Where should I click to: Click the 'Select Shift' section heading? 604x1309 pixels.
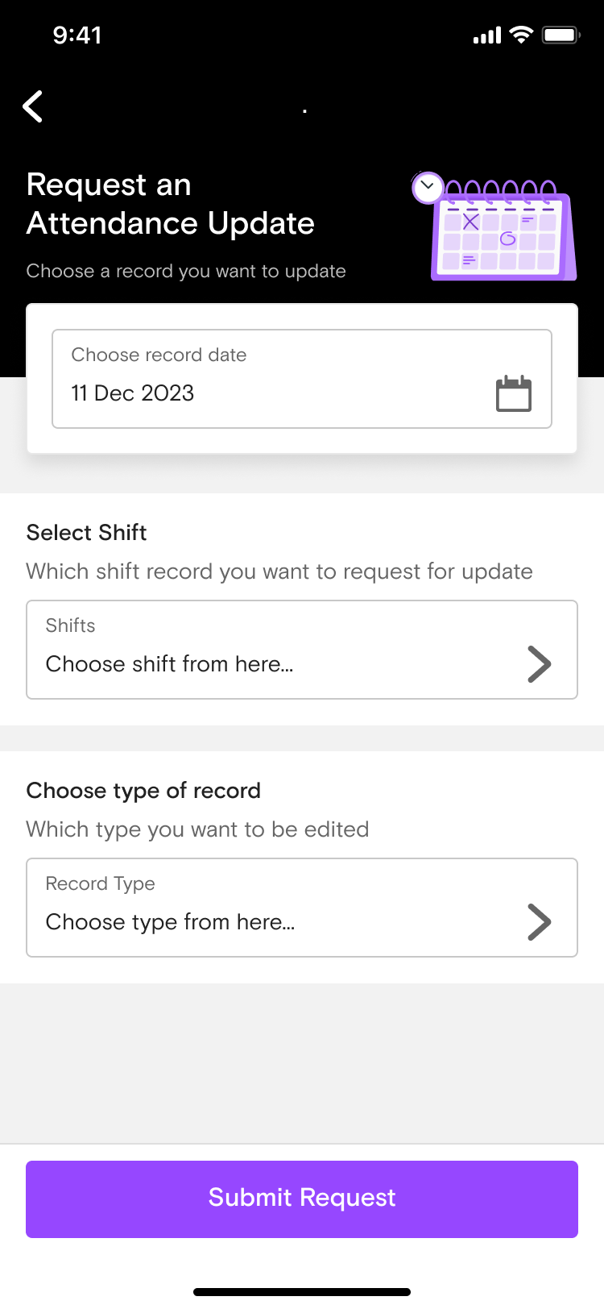click(x=87, y=533)
